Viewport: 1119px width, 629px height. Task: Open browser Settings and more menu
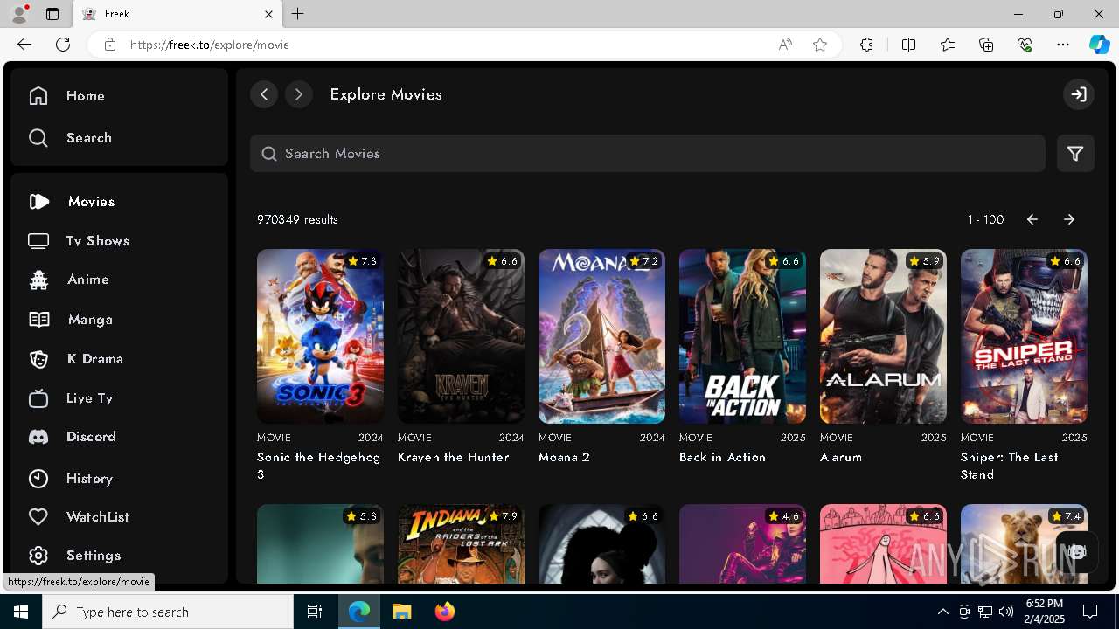pos(1063,45)
